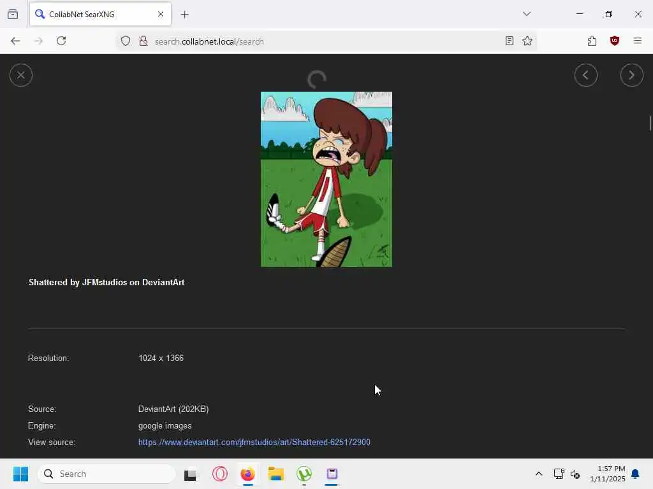Open network status tray icon
The width and height of the screenshot is (653, 489).
tap(559, 474)
